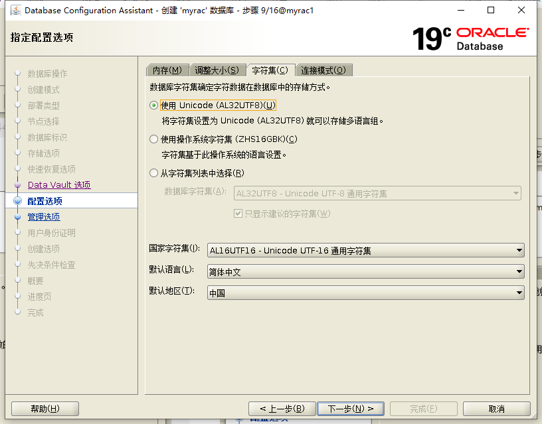Click the 下一步(N) button
The width and height of the screenshot is (542, 424).
click(351, 408)
